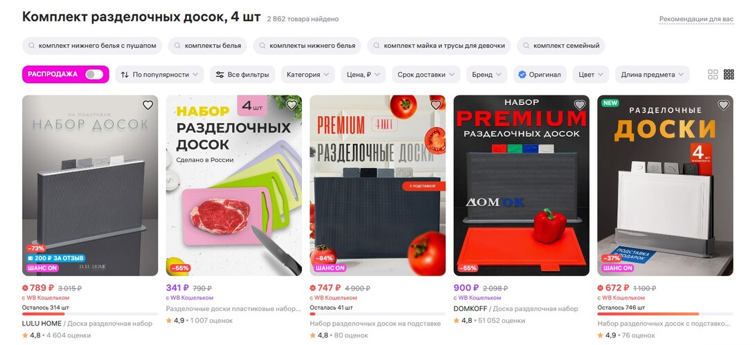Open the Категория dropdown

point(308,75)
